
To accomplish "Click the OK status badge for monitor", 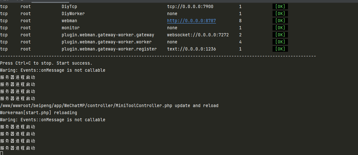I will [280, 28].
